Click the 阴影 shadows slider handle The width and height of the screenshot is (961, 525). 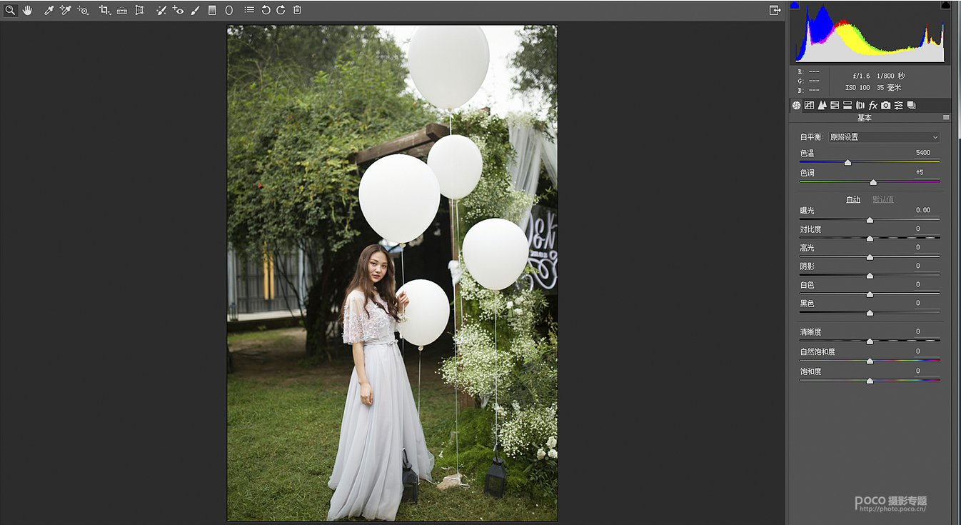870,276
